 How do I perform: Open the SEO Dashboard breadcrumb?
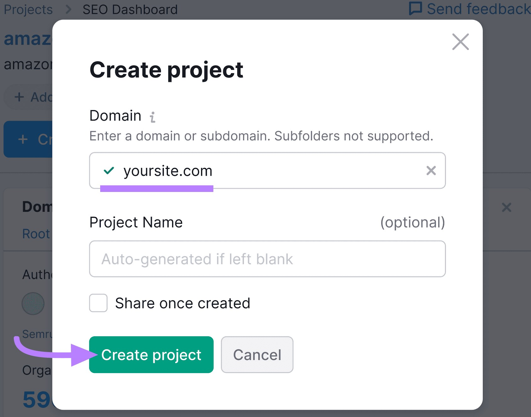pyautogui.click(x=130, y=9)
